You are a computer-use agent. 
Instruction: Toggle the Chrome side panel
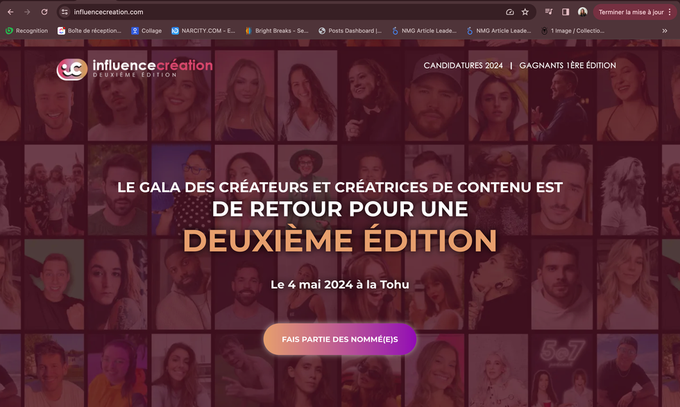pyautogui.click(x=565, y=12)
